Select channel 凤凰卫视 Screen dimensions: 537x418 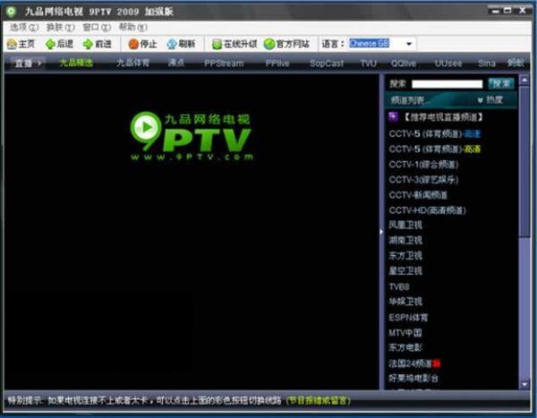point(405,225)
